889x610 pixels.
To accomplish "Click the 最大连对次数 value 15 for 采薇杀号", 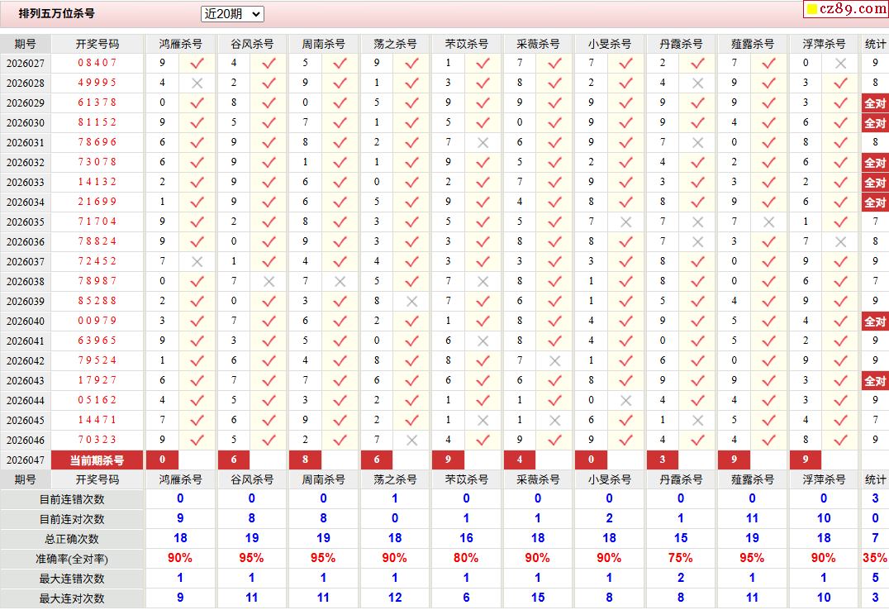I will click(538, 598).
